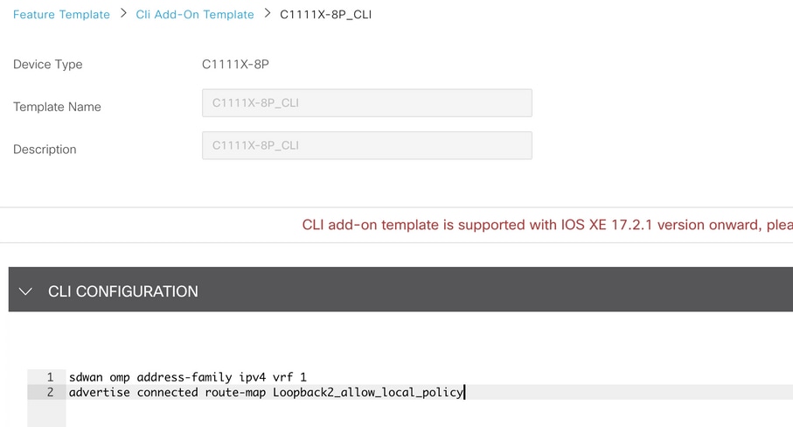Select line number 2 in editor gutter
793x427 pixels.
tap(50, 392)
